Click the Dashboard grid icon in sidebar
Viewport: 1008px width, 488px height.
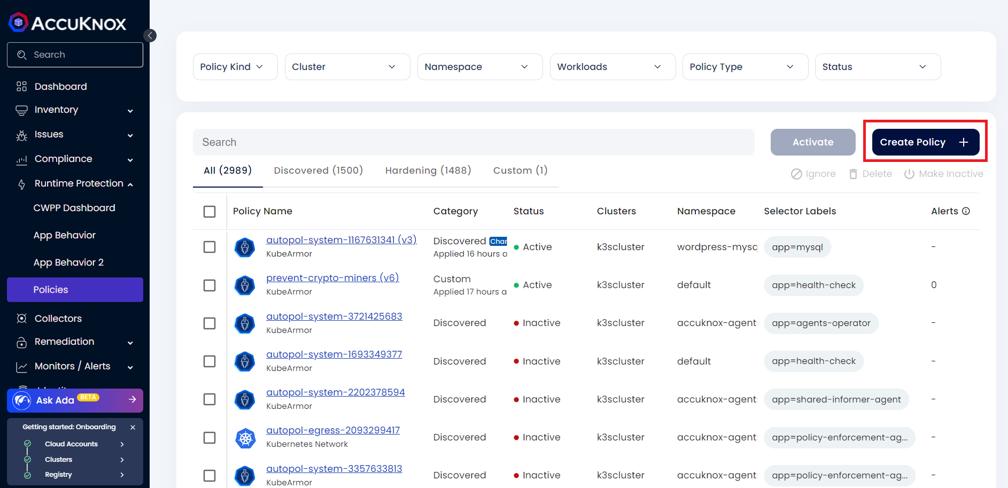(x=21, y=87)
